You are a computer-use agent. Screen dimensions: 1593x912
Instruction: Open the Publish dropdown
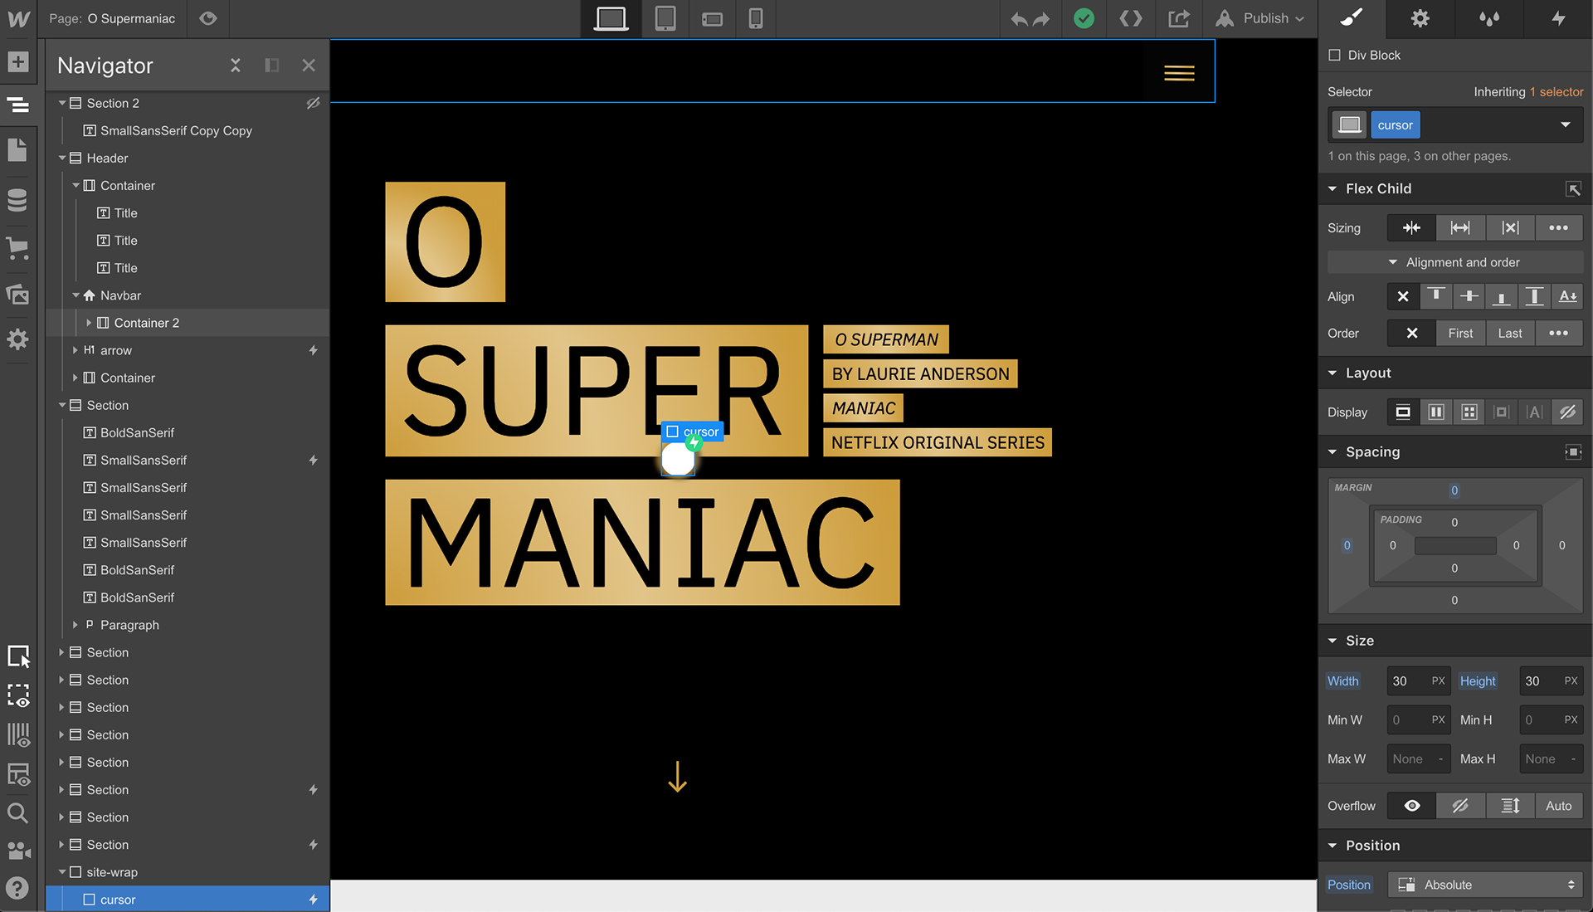click(x=1260, y=18)
